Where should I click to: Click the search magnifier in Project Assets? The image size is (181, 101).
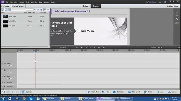34,10
